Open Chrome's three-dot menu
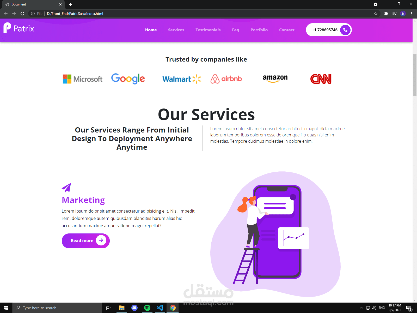This screenshot has height=313, width=417. 411,14
